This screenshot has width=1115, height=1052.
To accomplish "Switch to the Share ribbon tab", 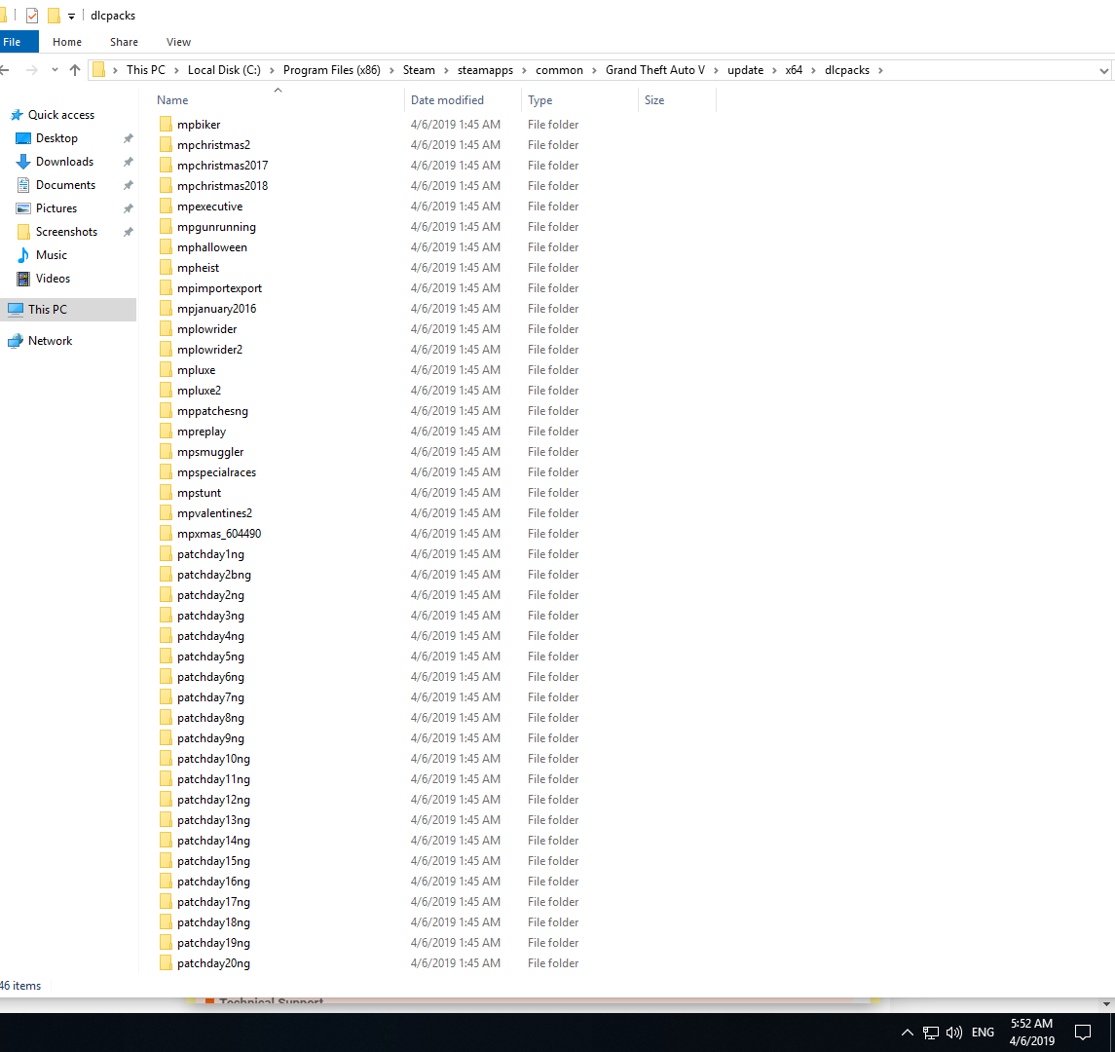I will pyautogui.click(x=124, y=42).
